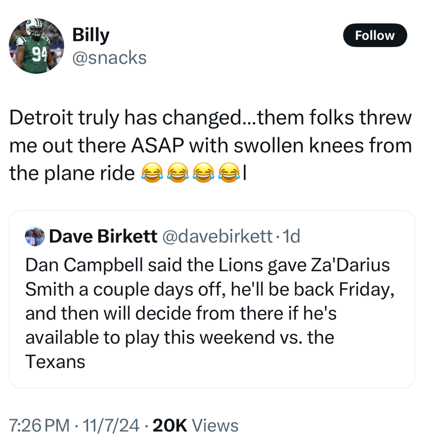Screen dimensions: 424x447
Task: Open the 20K Views count
Action: (196, 425)
